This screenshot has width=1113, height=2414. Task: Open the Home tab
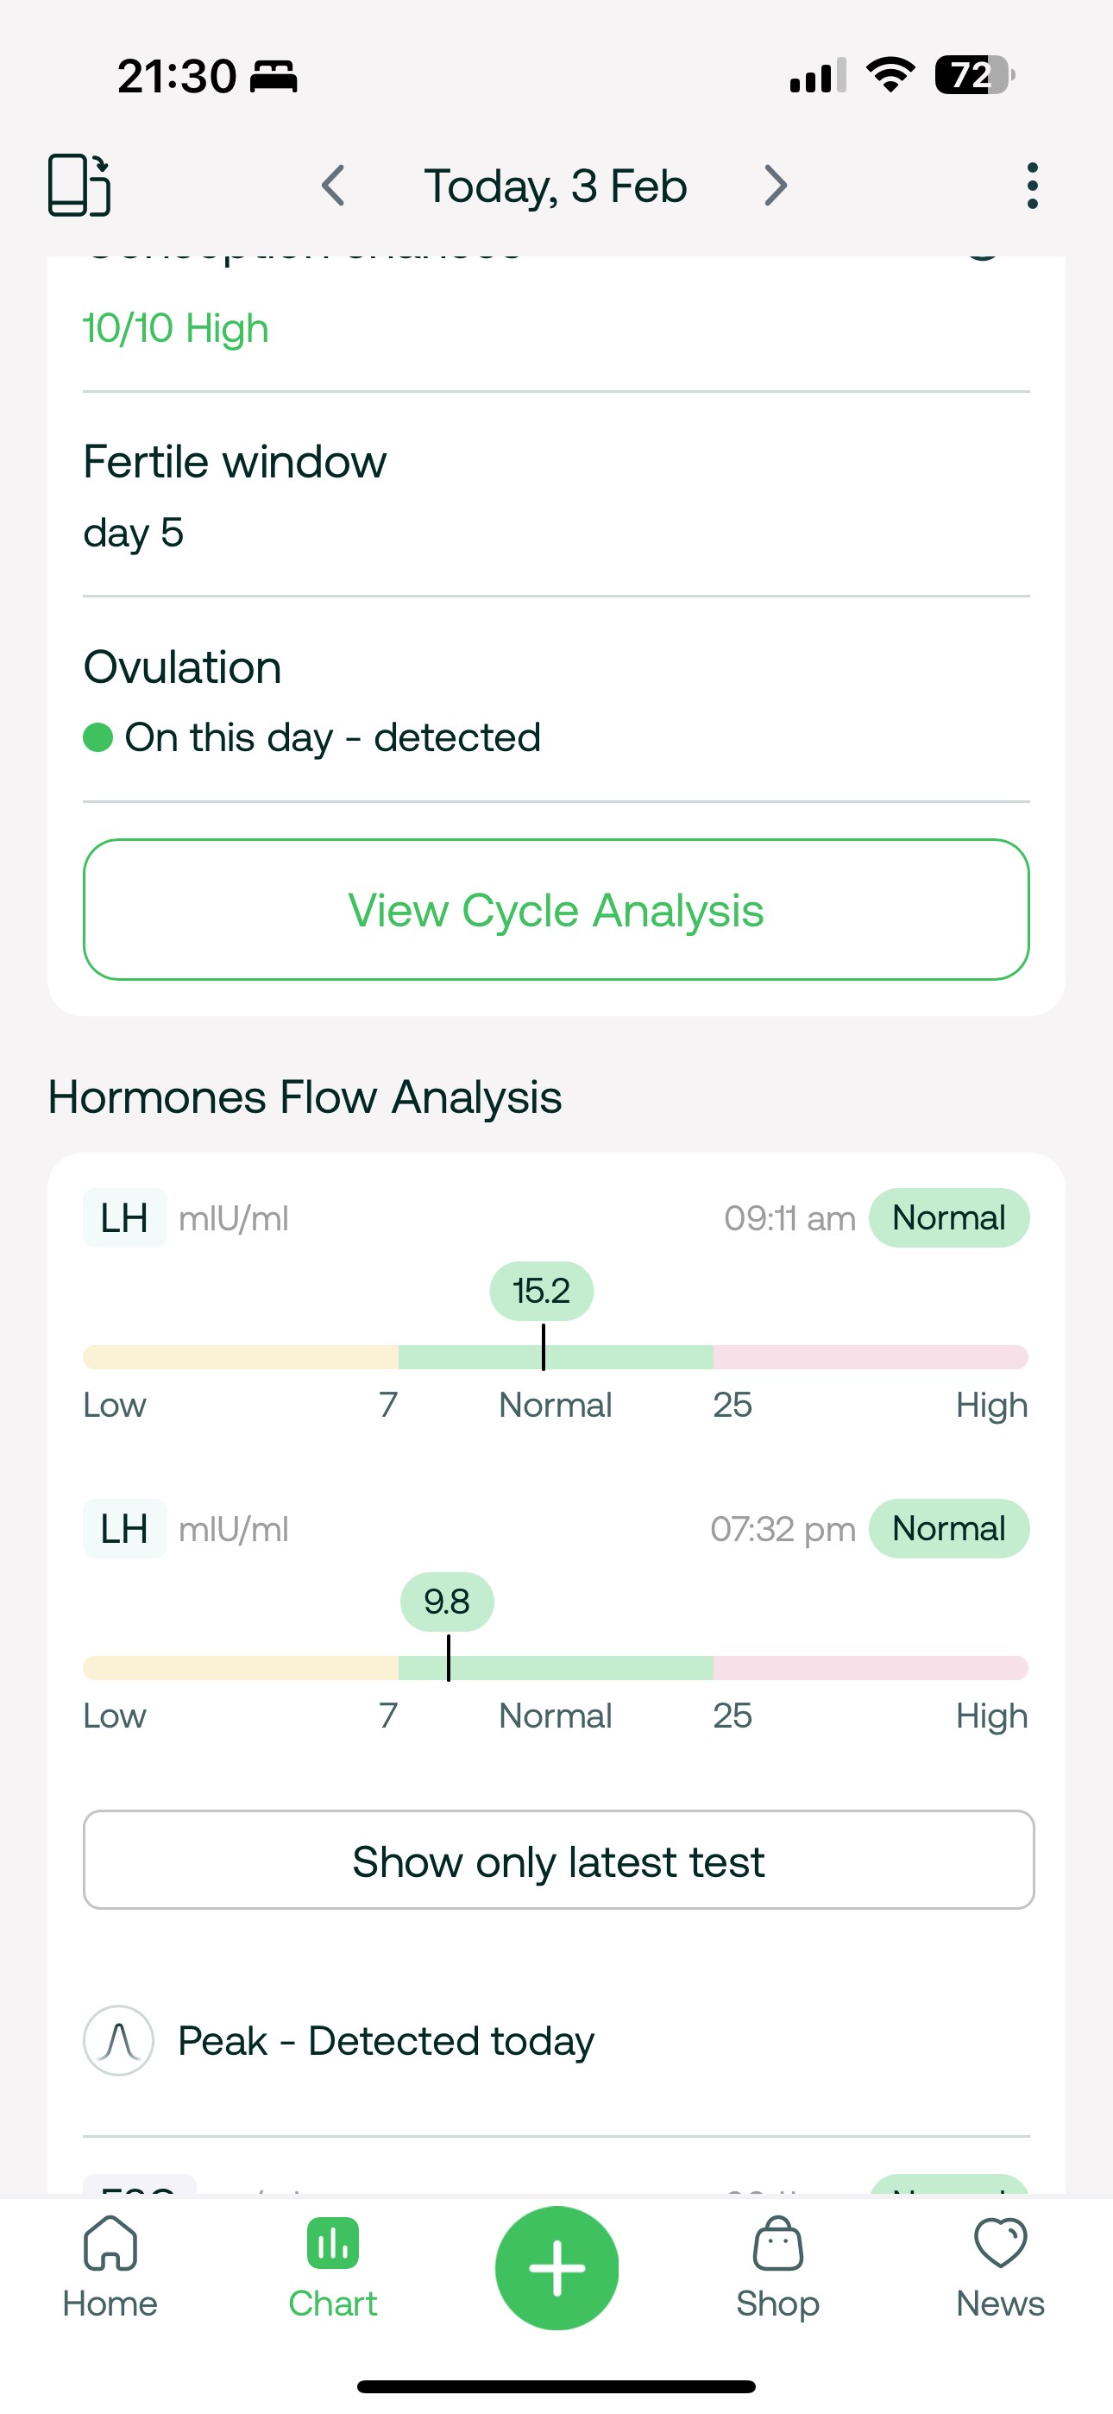110,2268
